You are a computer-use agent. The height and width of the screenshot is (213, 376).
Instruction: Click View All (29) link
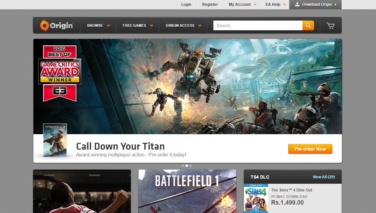324,177
